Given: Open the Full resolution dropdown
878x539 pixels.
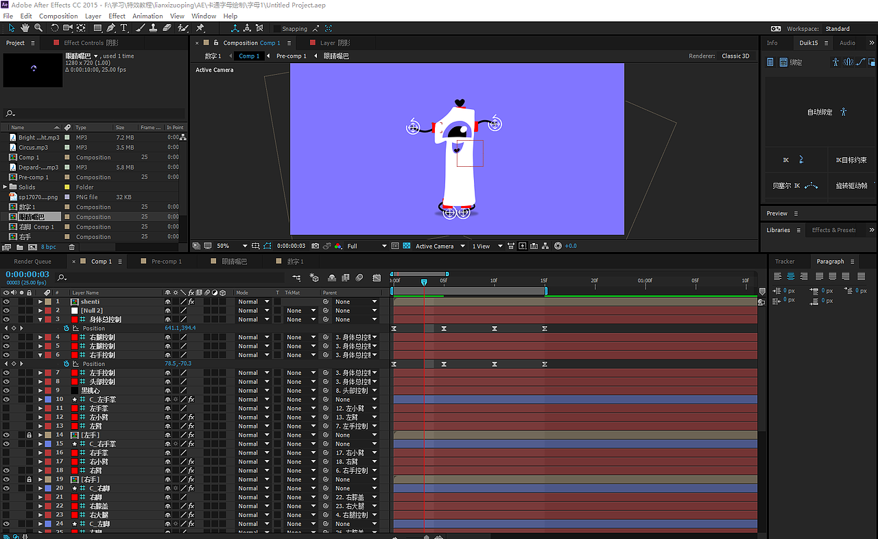Looking at the screenshot, I should (367, 246).
